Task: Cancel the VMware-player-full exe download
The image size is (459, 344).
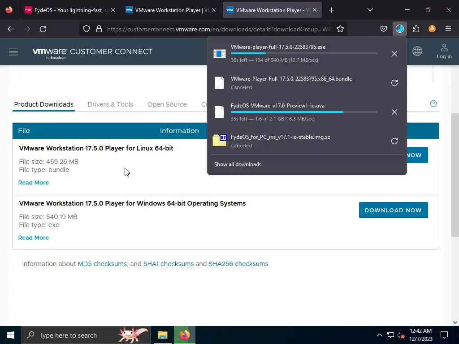Action: coord(394,54)
